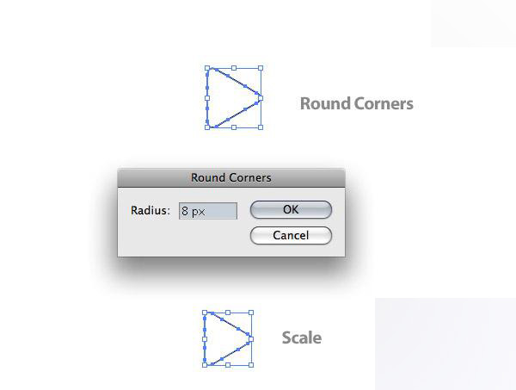The image size is (516, 390).
Task: Click upper triangle's top-right bounding box handle
Action: click(x=261, y=68)
